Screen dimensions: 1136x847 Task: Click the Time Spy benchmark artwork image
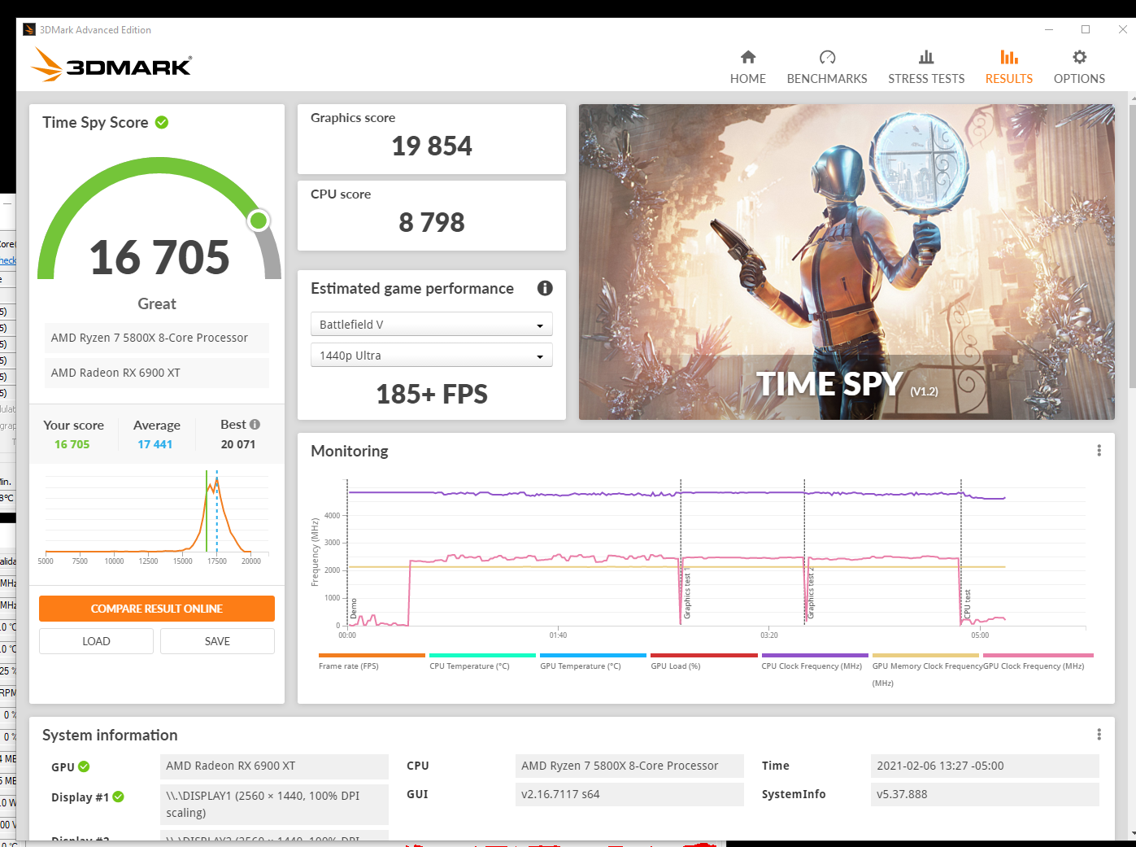(846, 262)
